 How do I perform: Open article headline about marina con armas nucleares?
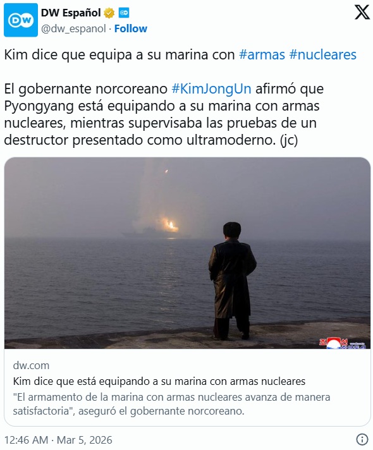coord(159,381)
